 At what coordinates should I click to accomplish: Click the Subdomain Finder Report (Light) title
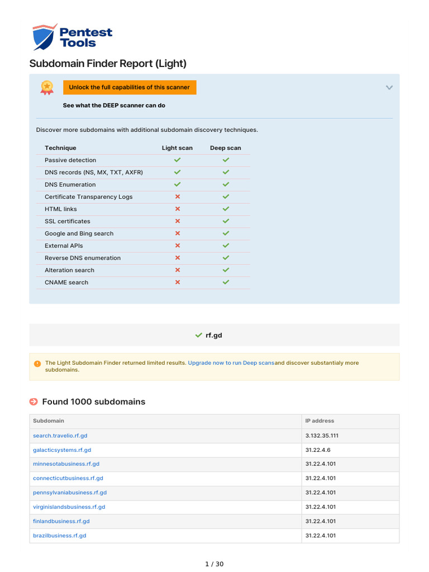coord(108,64)
